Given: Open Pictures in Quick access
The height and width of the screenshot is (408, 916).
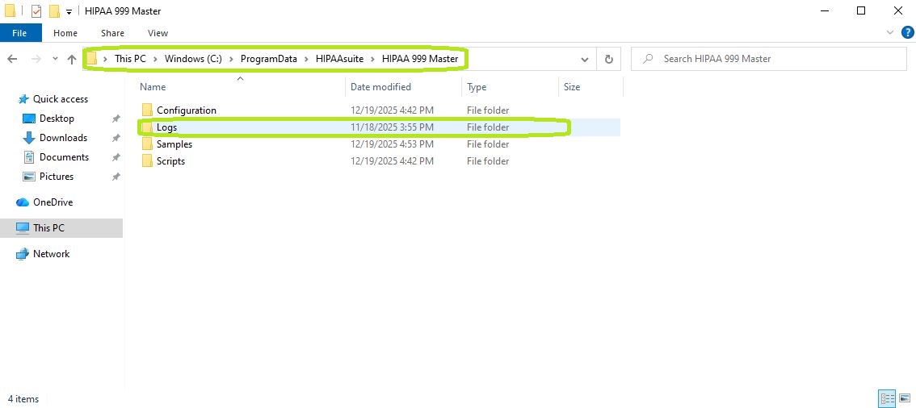Looking at the screenshot, I should 57,176.
